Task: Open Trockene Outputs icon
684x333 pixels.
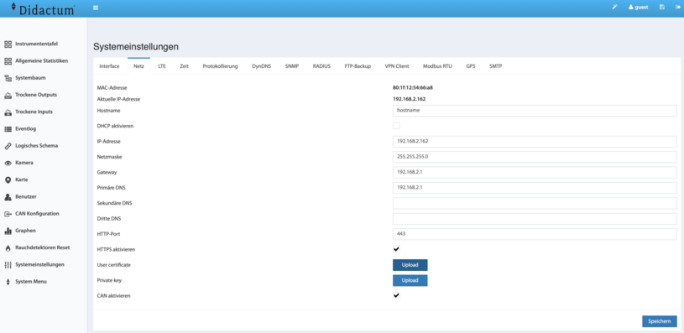Action: coord(8,95)
